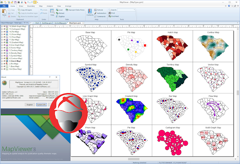The image size is (240, 164).
Task: Open the Arrange ribbon tab
Action: [x=68, y=6]
